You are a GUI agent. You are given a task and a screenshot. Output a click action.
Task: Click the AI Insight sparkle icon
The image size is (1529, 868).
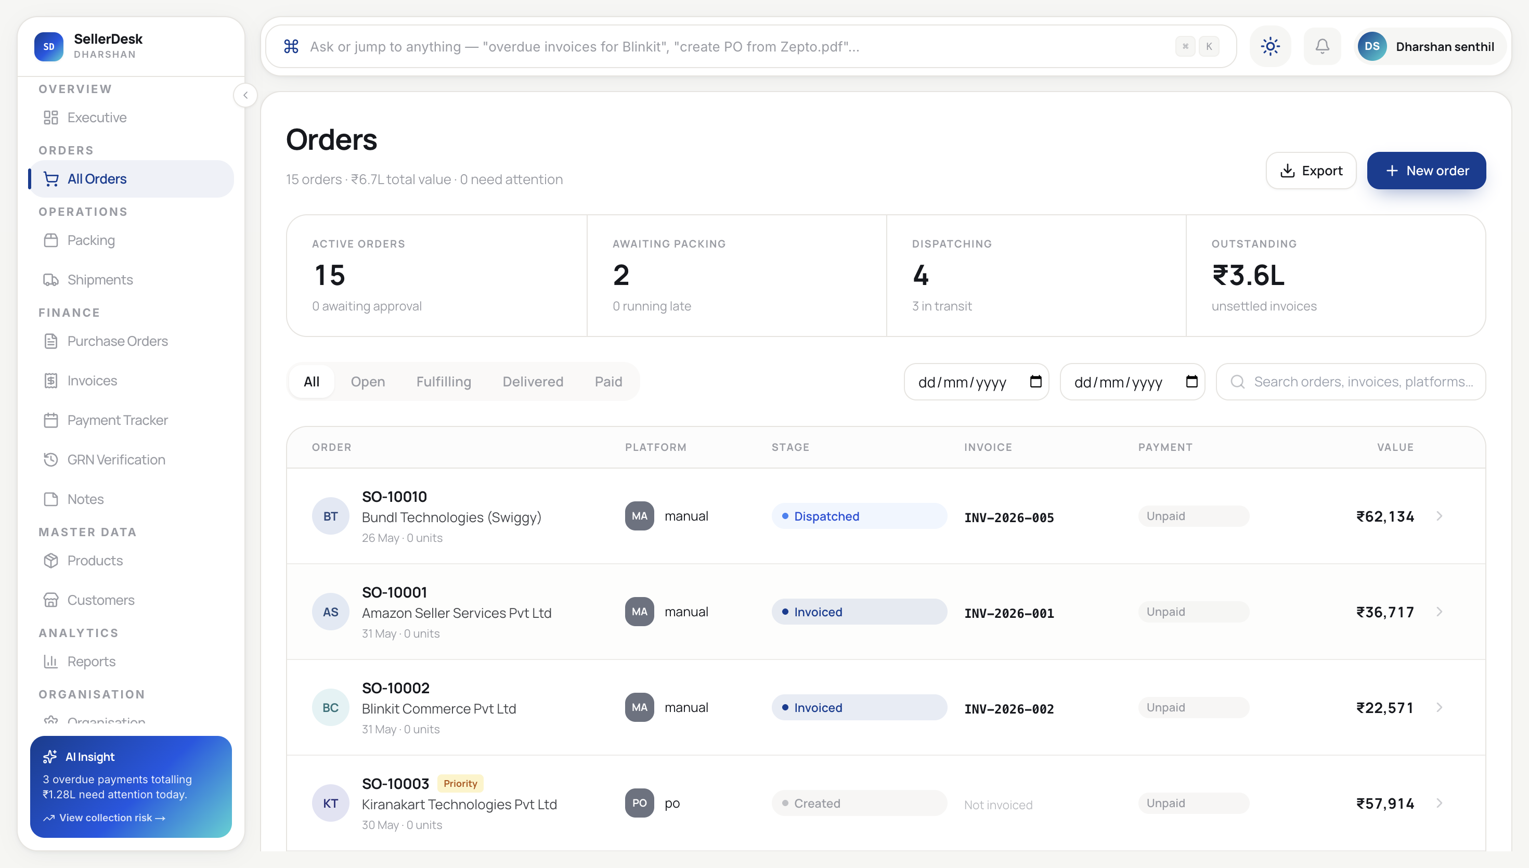pos(50,757)
